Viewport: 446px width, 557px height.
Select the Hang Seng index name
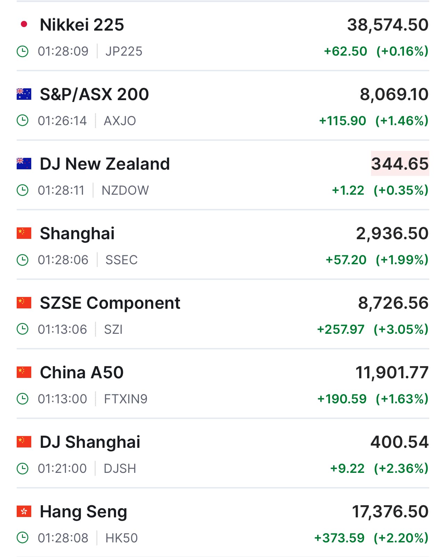click(x=83, y=512)
